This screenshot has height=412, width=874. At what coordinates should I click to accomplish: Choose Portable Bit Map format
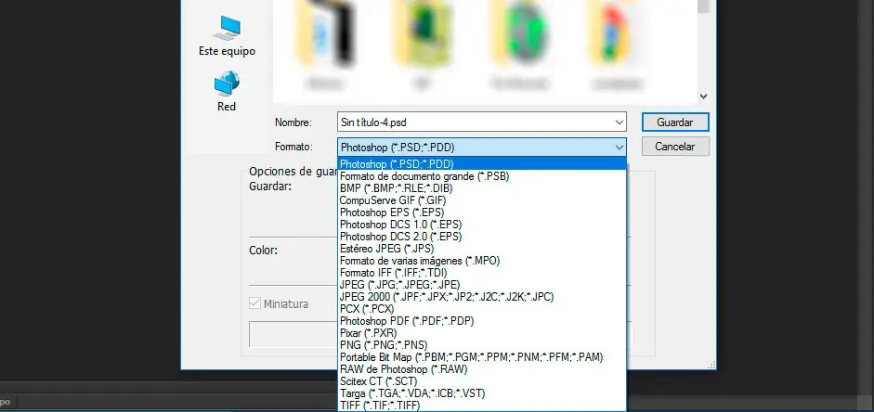(x=482, y=357)
